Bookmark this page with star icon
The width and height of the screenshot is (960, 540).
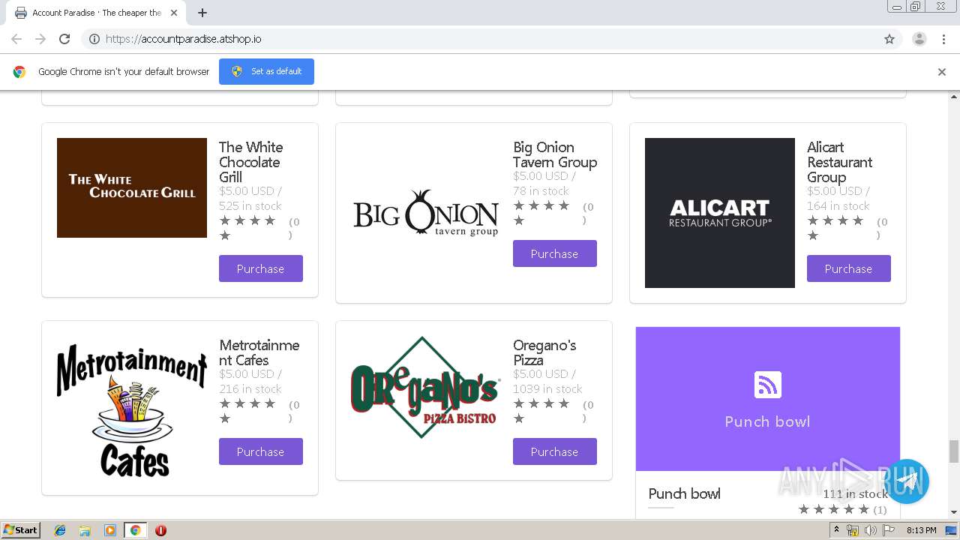coord(889,39)
